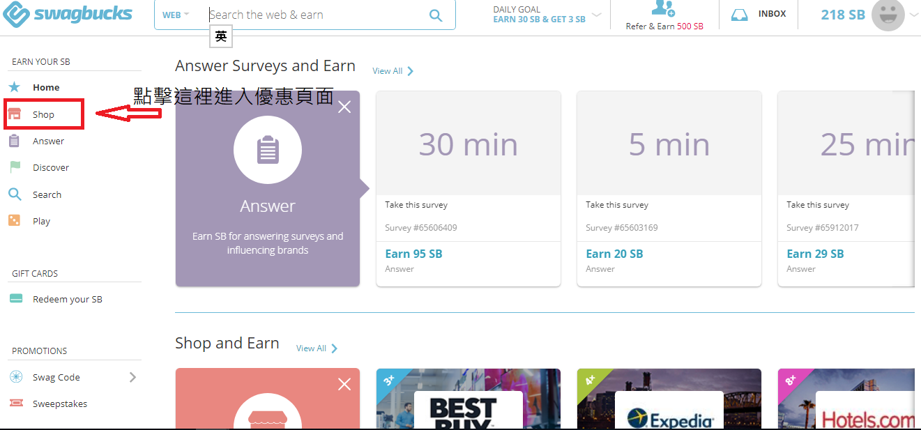Viewport: 921px width, 430px height.
Task: Open the Redeem your SB link
Action: [67, 299]
